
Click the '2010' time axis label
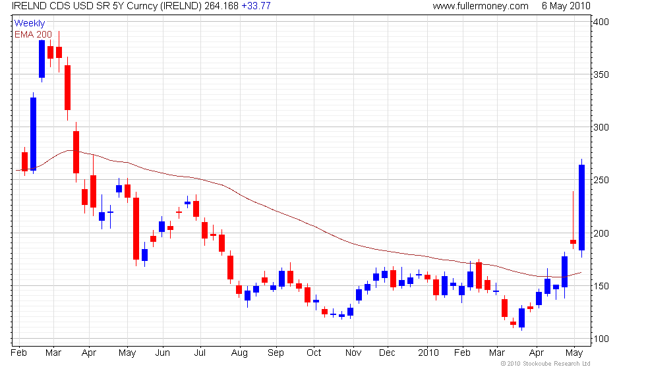click(428, 353)
